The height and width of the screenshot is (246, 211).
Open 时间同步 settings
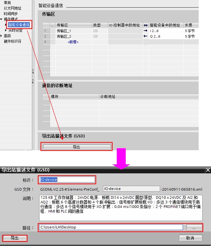tap(11, 14)
